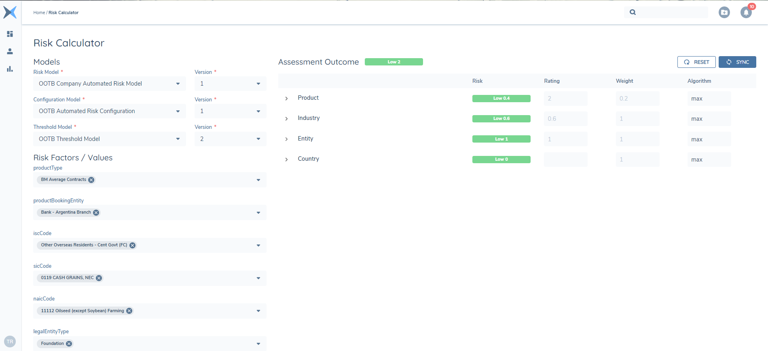Screen dimensions: 768x351
Task: Click the app logo in sidebar
Action: click(10, 12)
